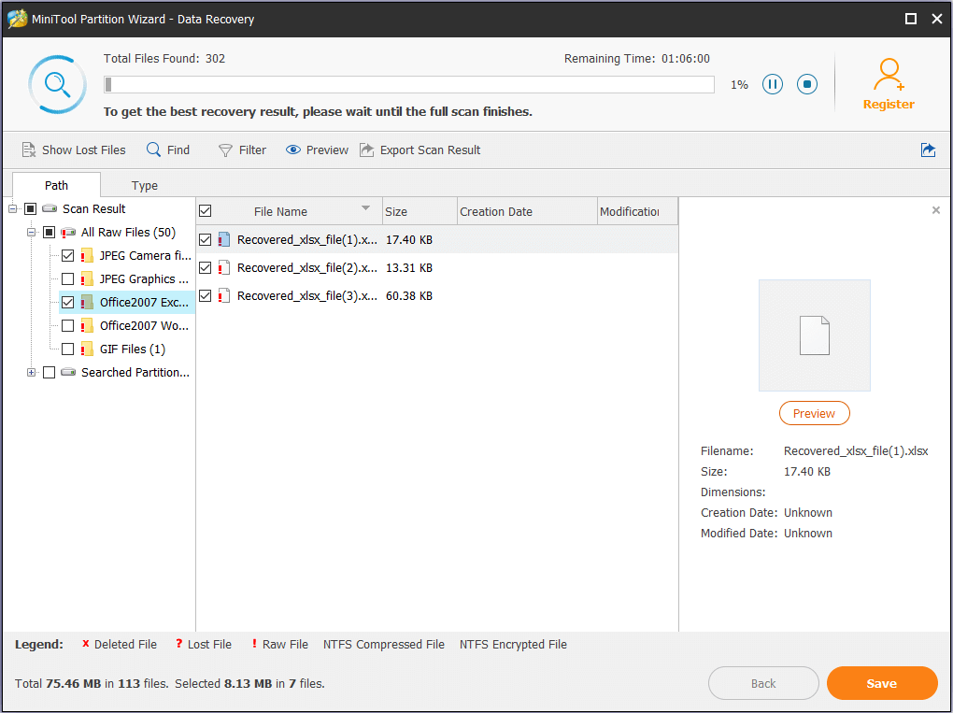The height and width of the screenshot is (713, 953).
Task: Select the Recovered_xlsx_file(3) file name
Action: [x=307, y=295]
